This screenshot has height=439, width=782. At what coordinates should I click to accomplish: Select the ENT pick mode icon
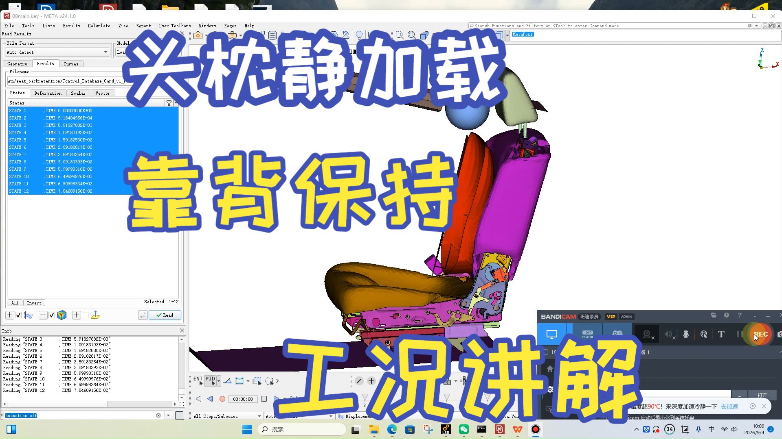(198, 380)
